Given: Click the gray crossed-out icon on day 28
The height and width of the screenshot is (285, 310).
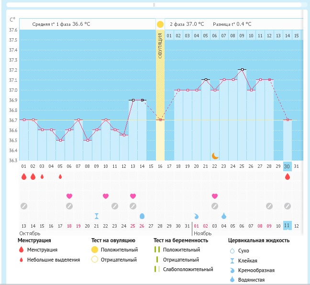Looking at the screenshot, I should pos(269,206).
